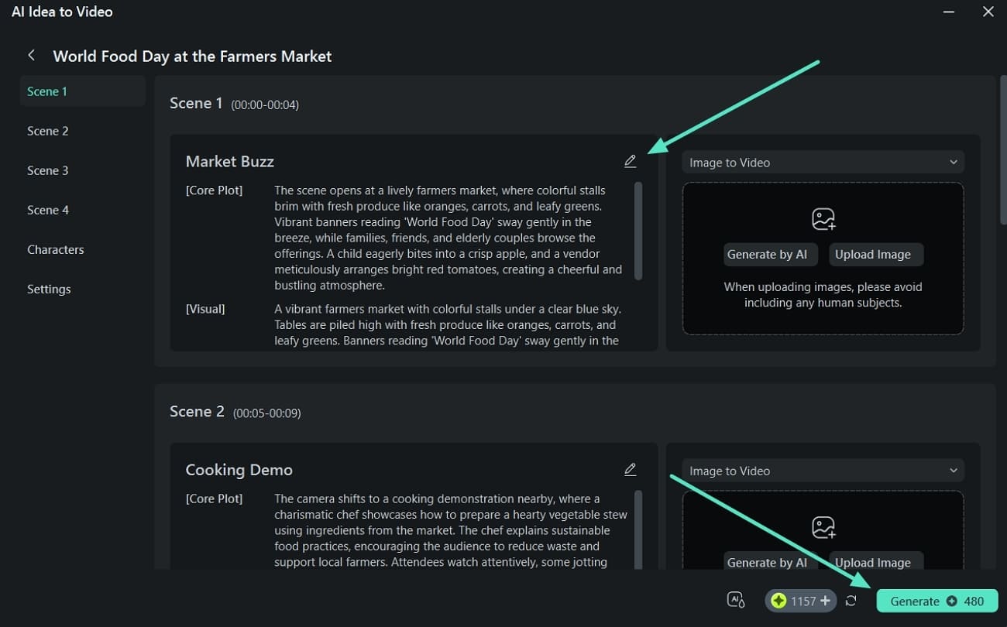The width and height of the screenshot is (1007, 627).
Task: Click the World Food Day project title
Action: point(192,56)
